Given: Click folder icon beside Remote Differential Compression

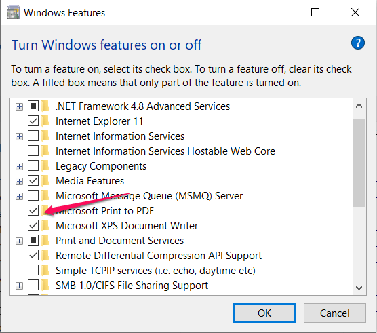Looking at the screenshot, I should tap(45, 255).
